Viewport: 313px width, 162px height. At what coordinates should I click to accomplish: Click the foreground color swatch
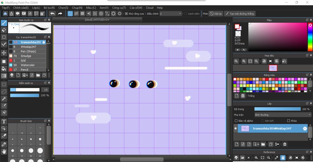tap(237, 26)
